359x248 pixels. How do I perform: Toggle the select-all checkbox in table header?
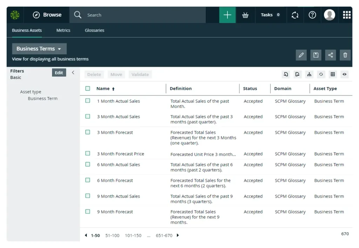click(88, 88)
